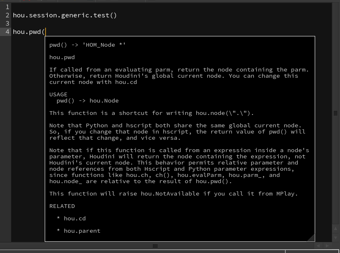Click the vertical scrollbar up arrow
340x253 pixels.
[335, 229]
